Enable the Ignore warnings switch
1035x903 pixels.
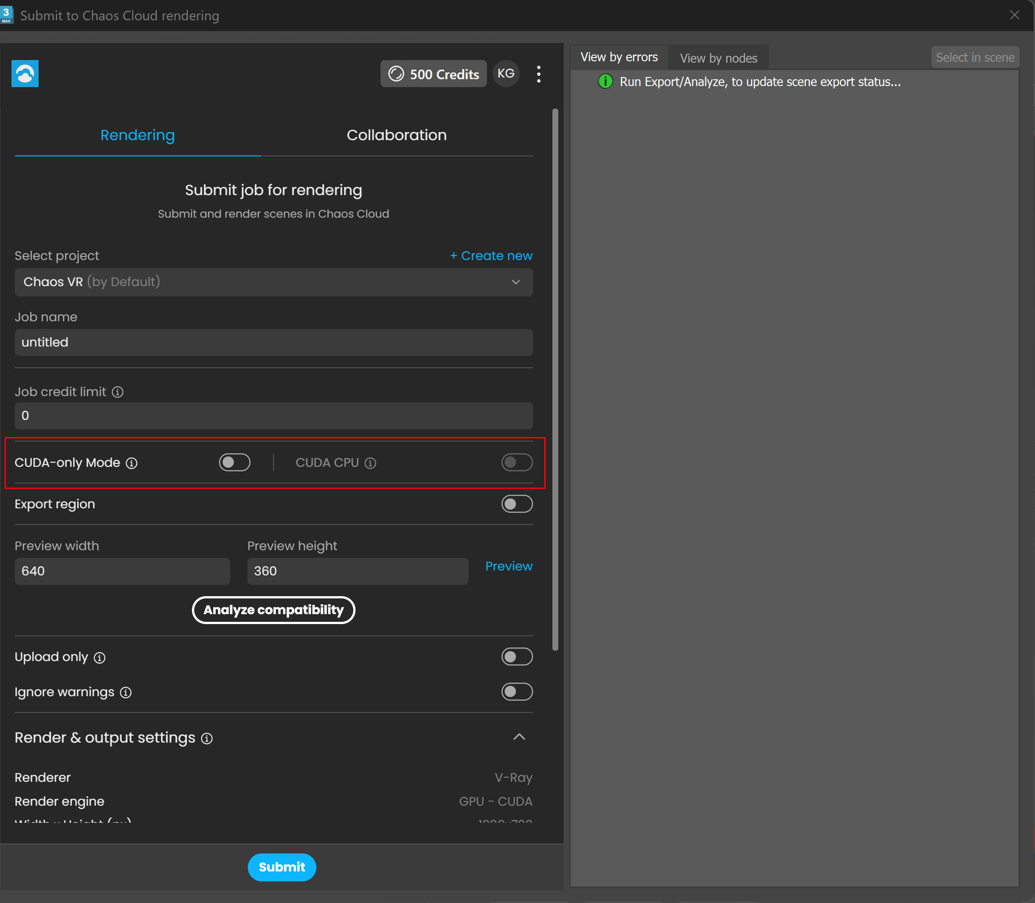pos(517,692)
